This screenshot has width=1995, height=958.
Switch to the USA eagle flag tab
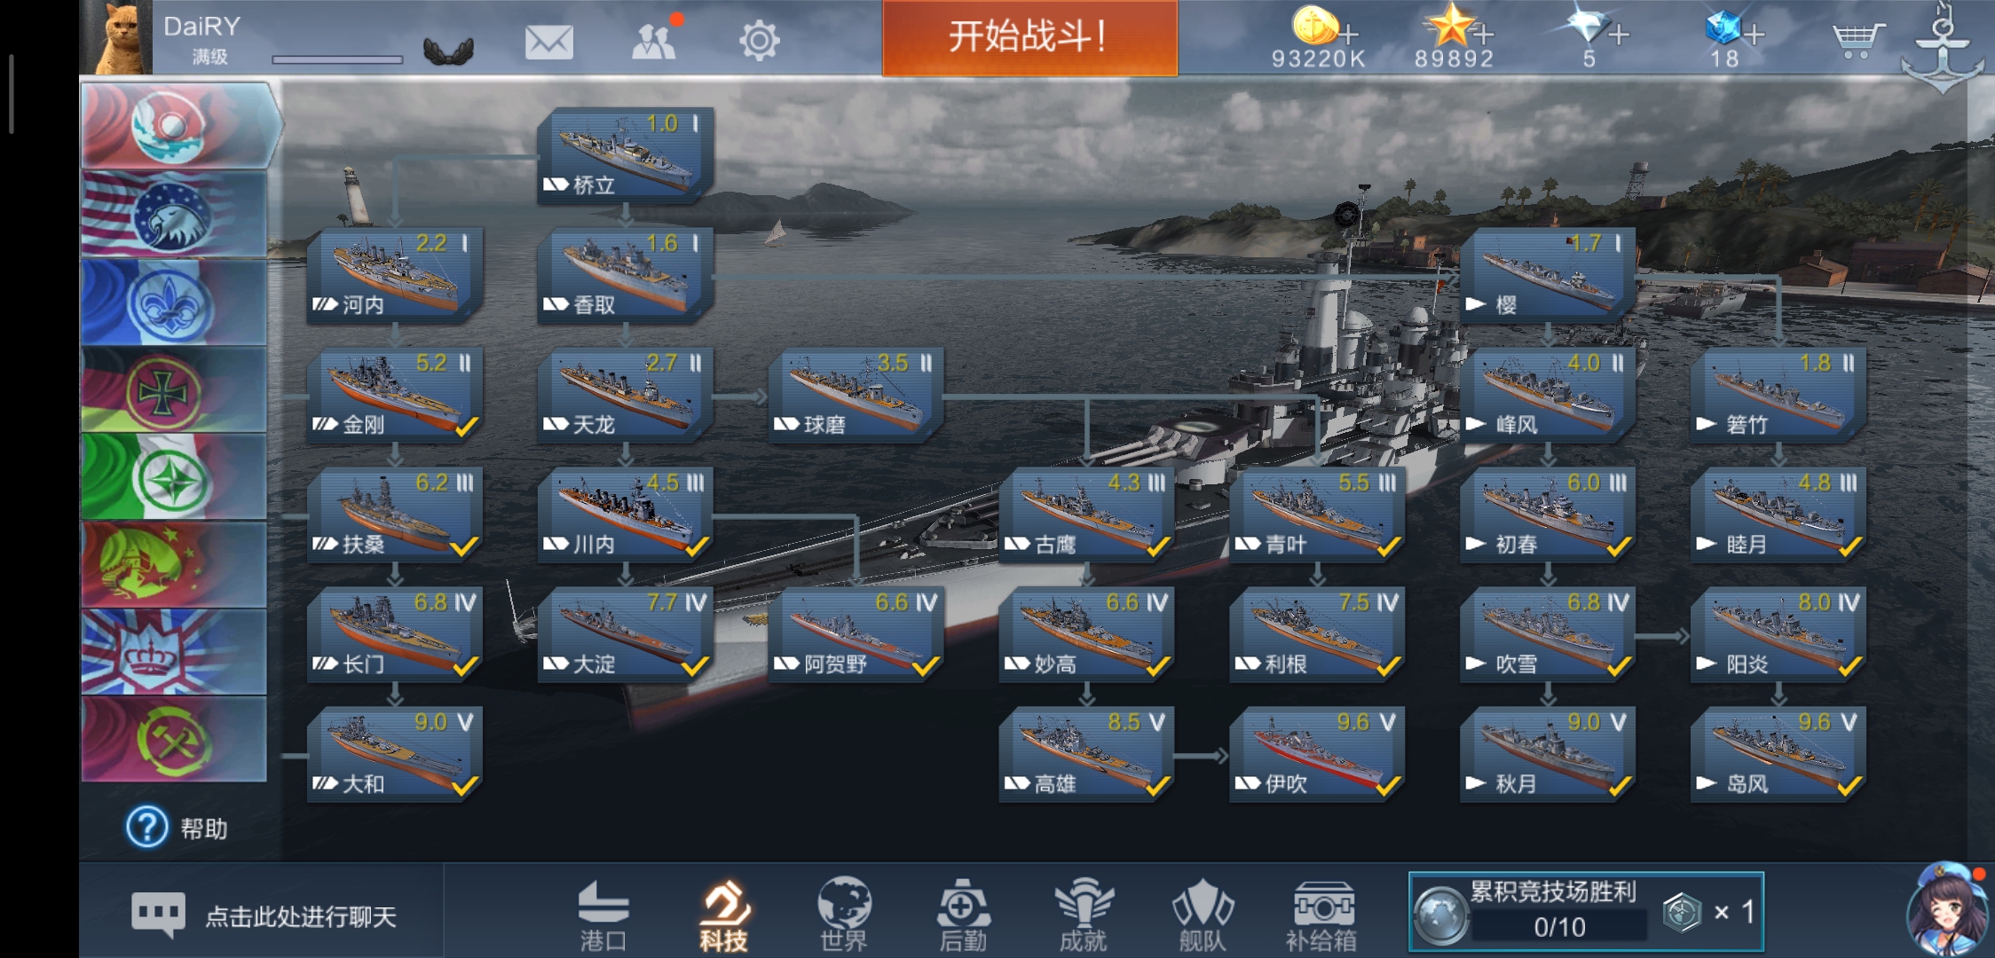pos(174,214)
